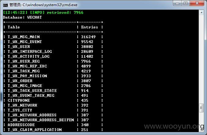Click the entries value 340

pos(85,125)
